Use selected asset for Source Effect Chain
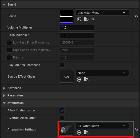This screenshot has width=140, height=138. point(79,80)
